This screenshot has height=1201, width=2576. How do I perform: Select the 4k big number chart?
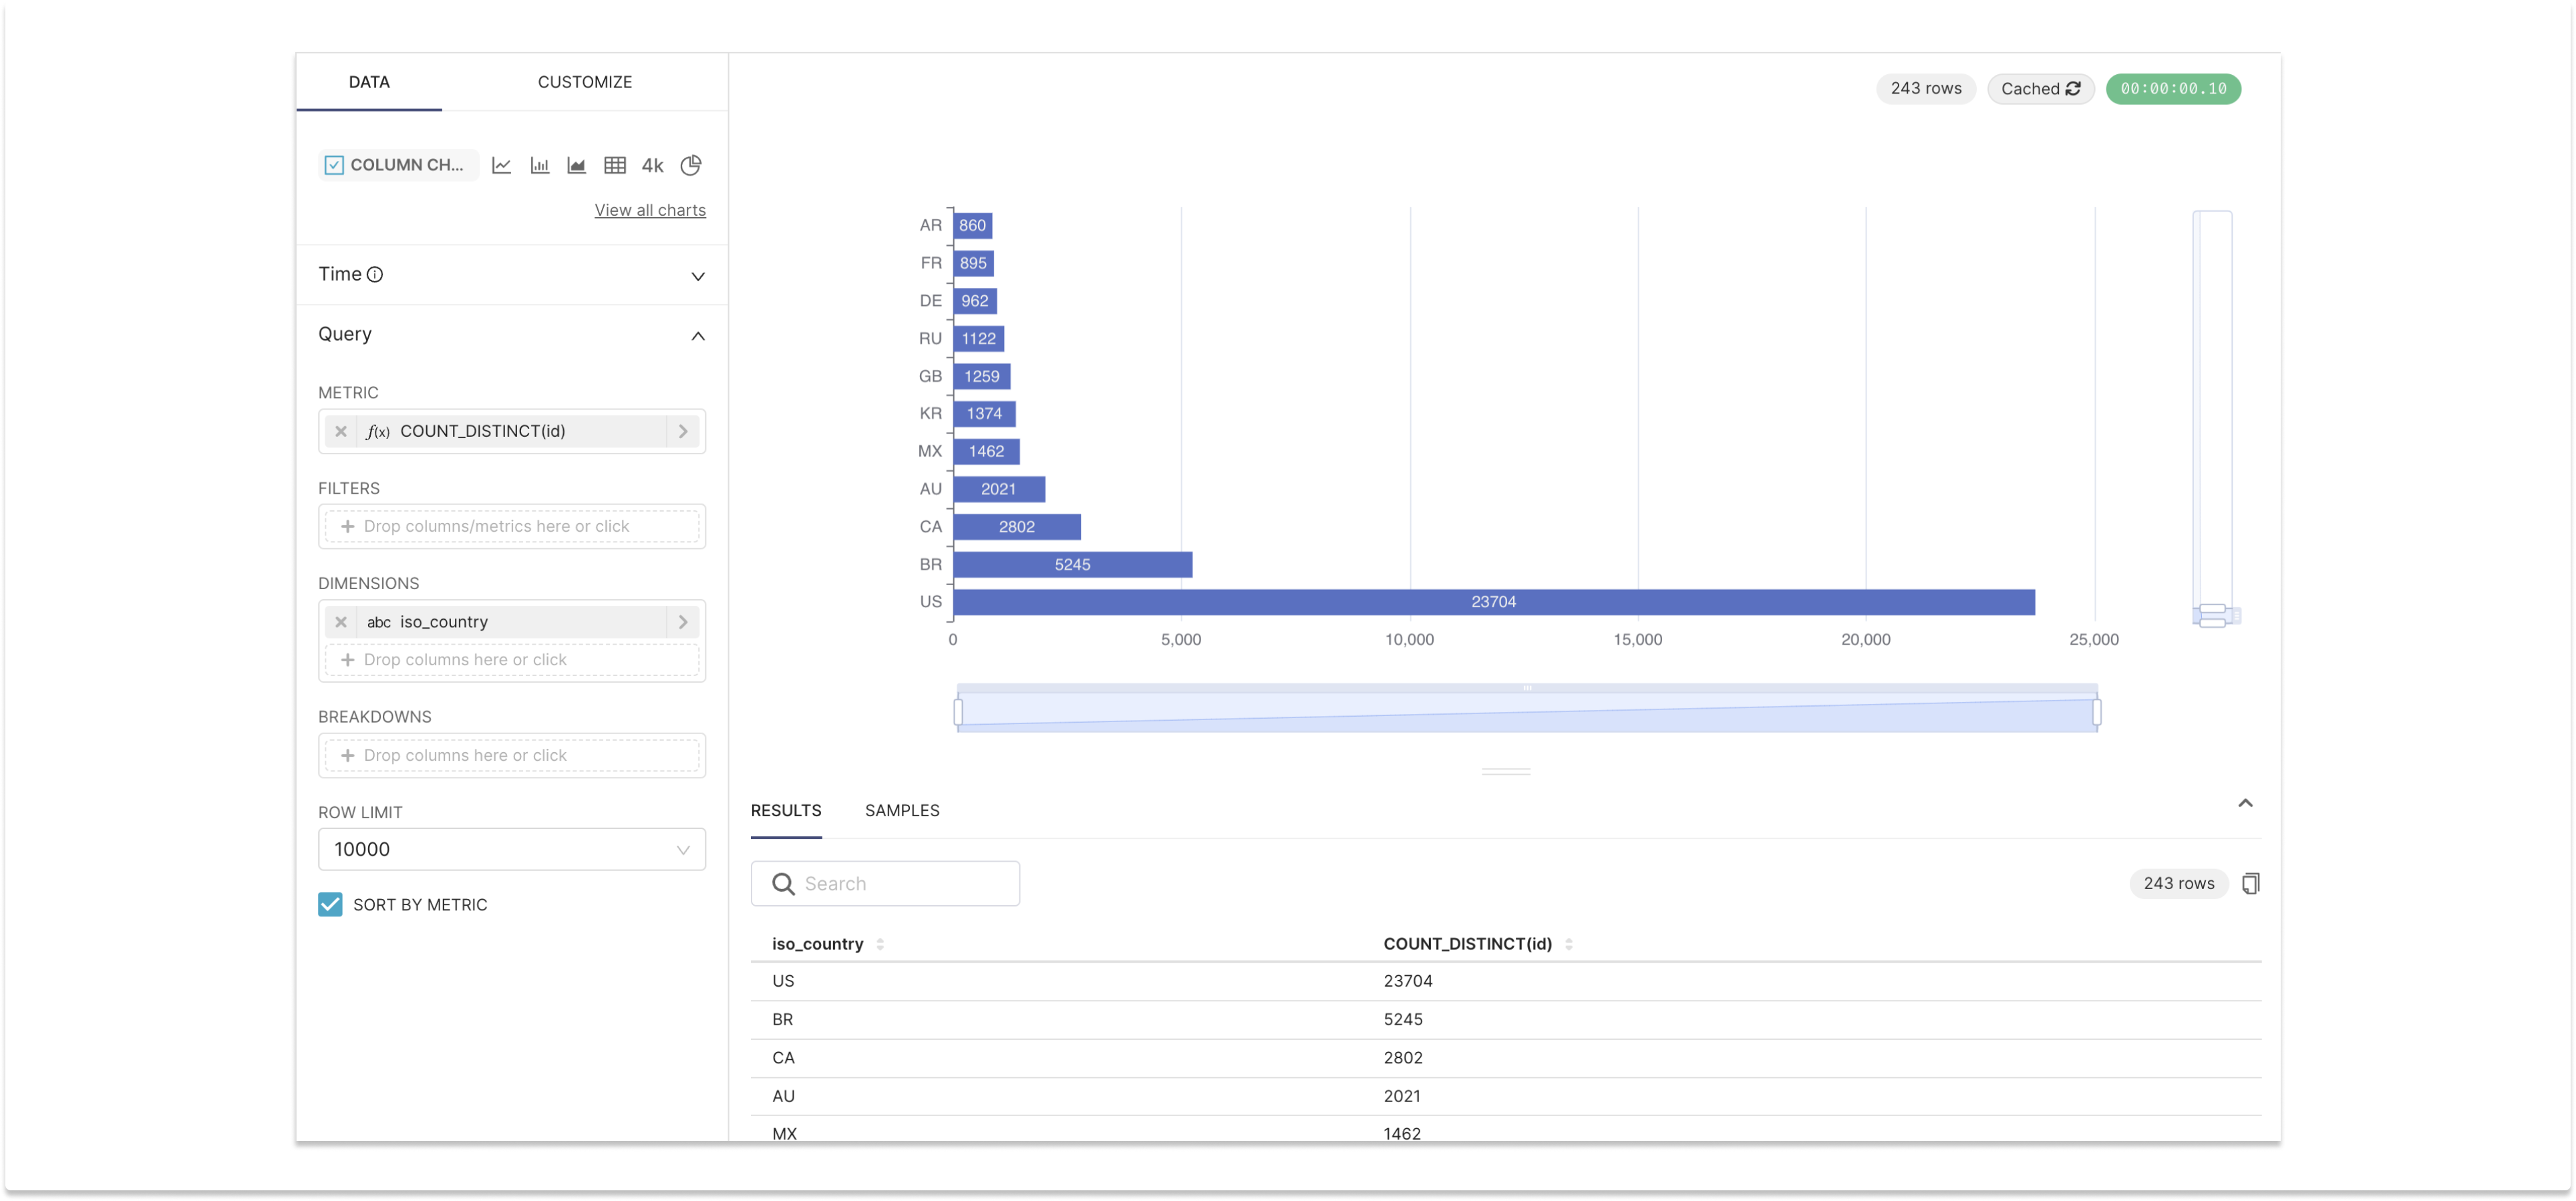tap(652, 165)
